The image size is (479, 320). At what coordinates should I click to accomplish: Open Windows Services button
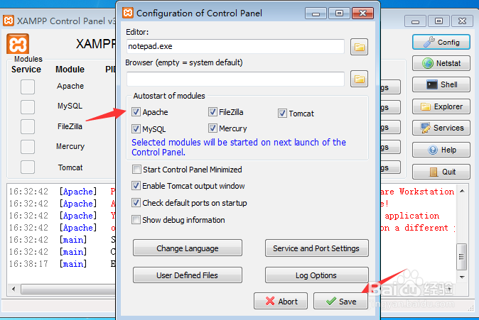pyautogui.click(x=441, y=128)
